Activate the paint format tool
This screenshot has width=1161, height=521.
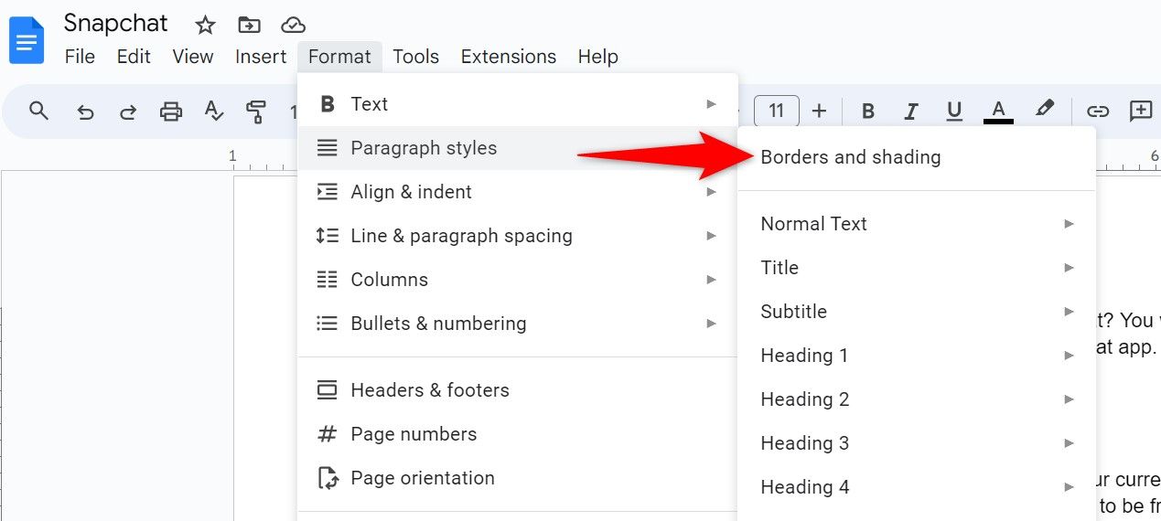tap(256, 112)
